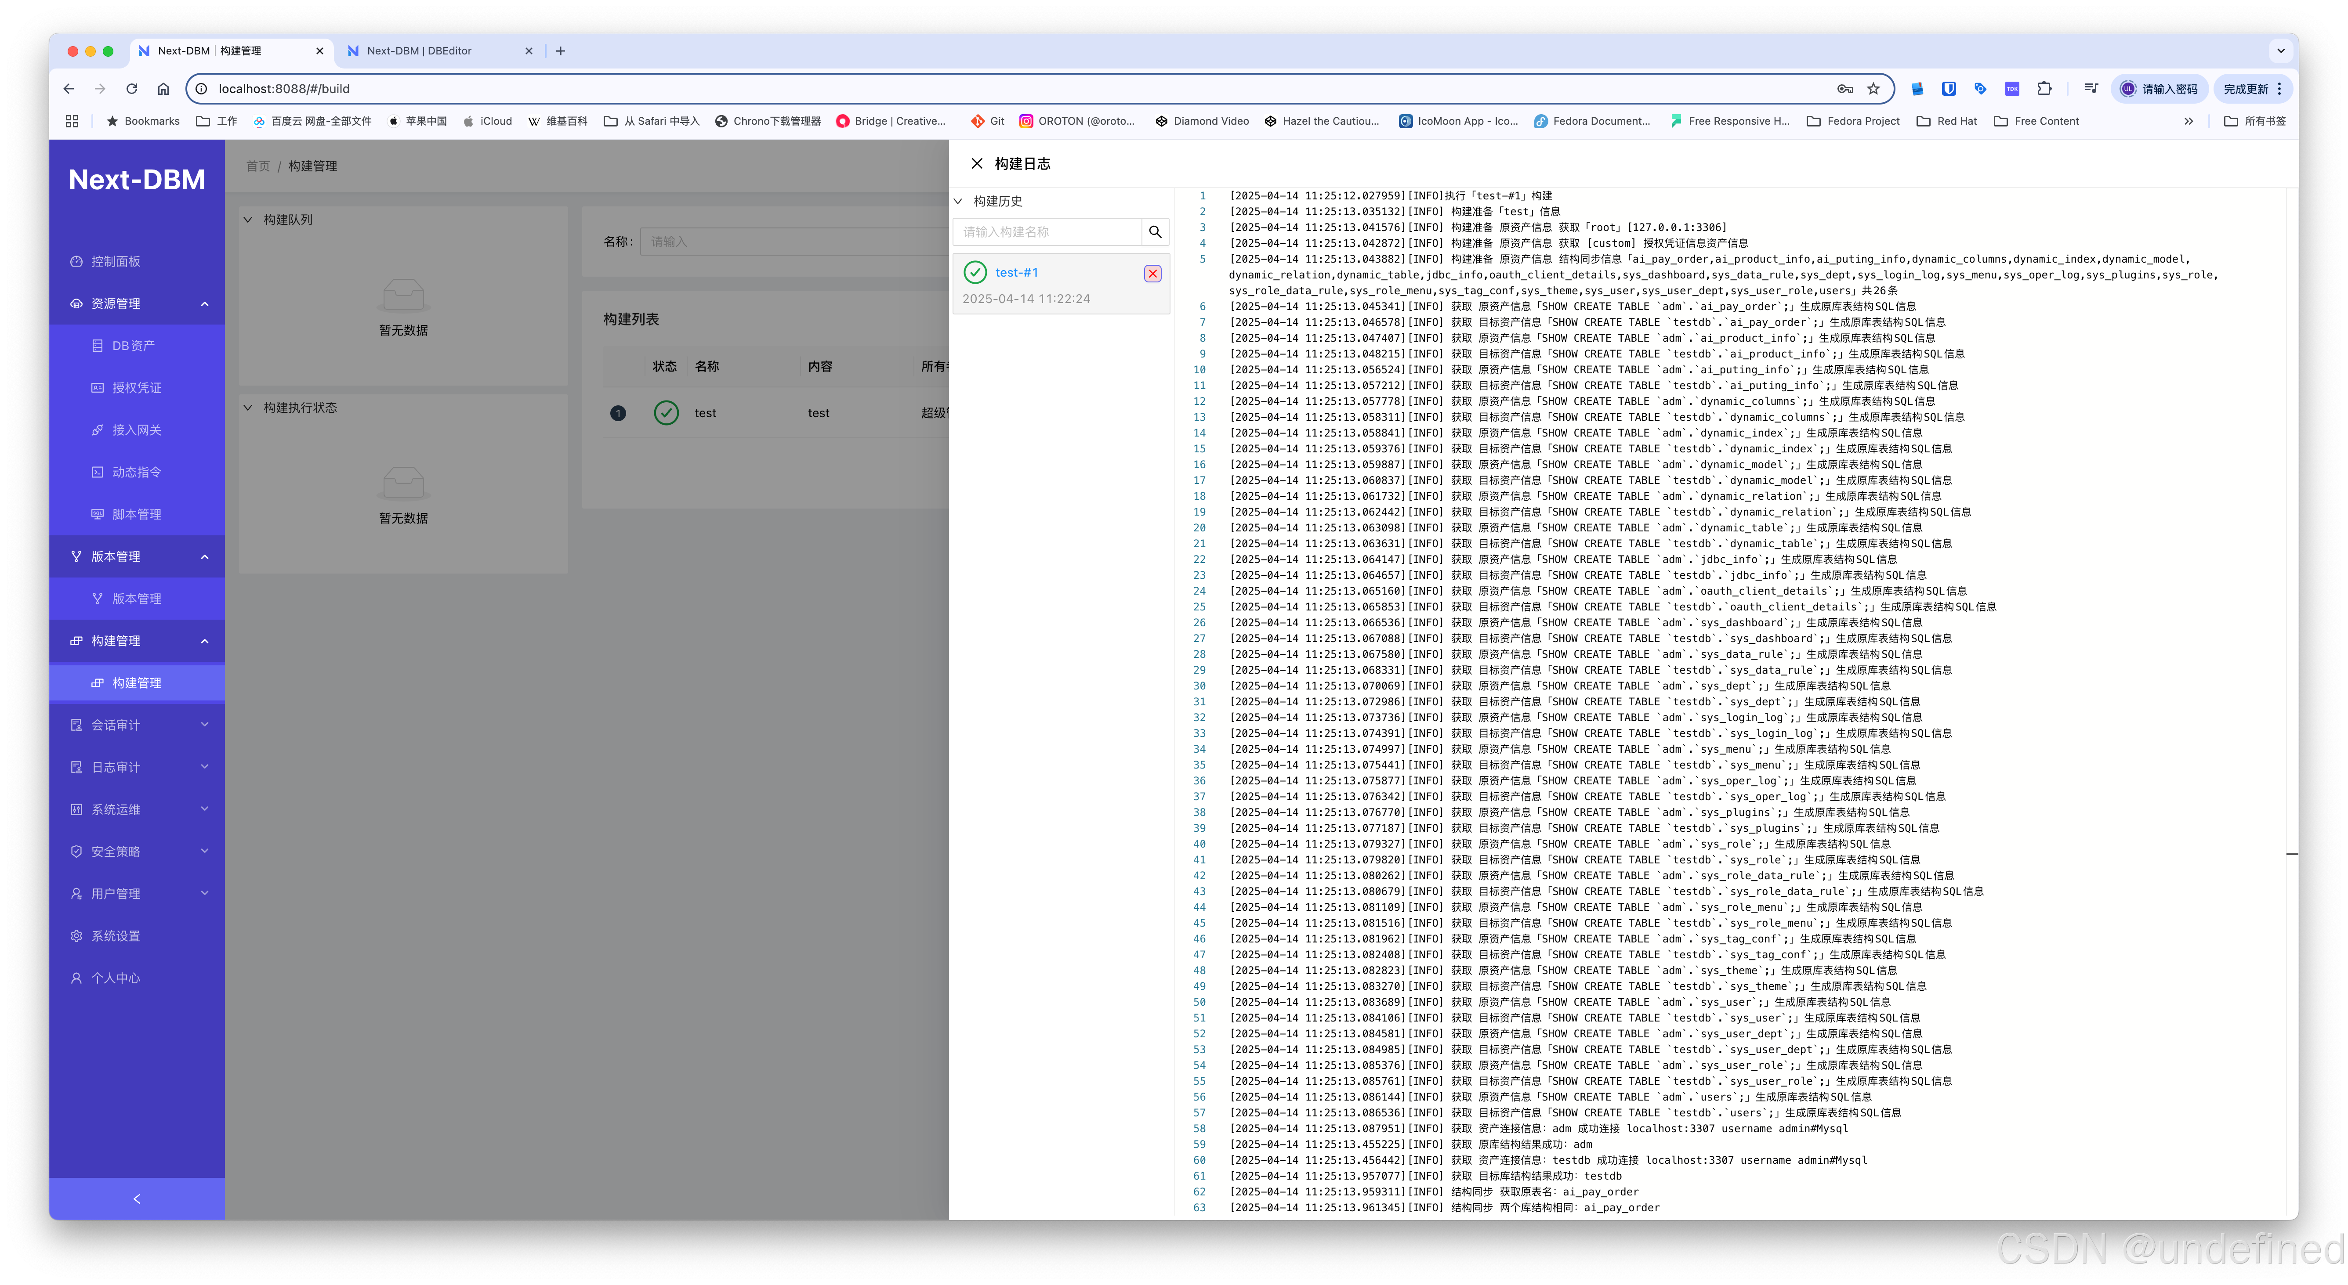Collapse the 构建历史 section
2348x1285 pixels.
pos(959,202)
